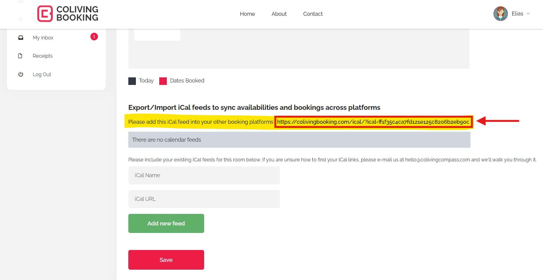
Task: Click the red inbox notification badge
Action: 94,37
